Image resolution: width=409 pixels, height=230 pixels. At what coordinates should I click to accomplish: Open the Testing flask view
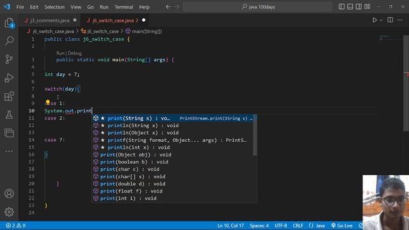[x=9, y=115]
